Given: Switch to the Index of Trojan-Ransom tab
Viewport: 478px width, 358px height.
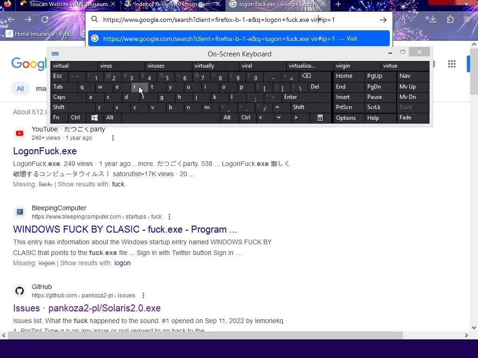Looking at the screenshot, I should [x=173, y=4].
